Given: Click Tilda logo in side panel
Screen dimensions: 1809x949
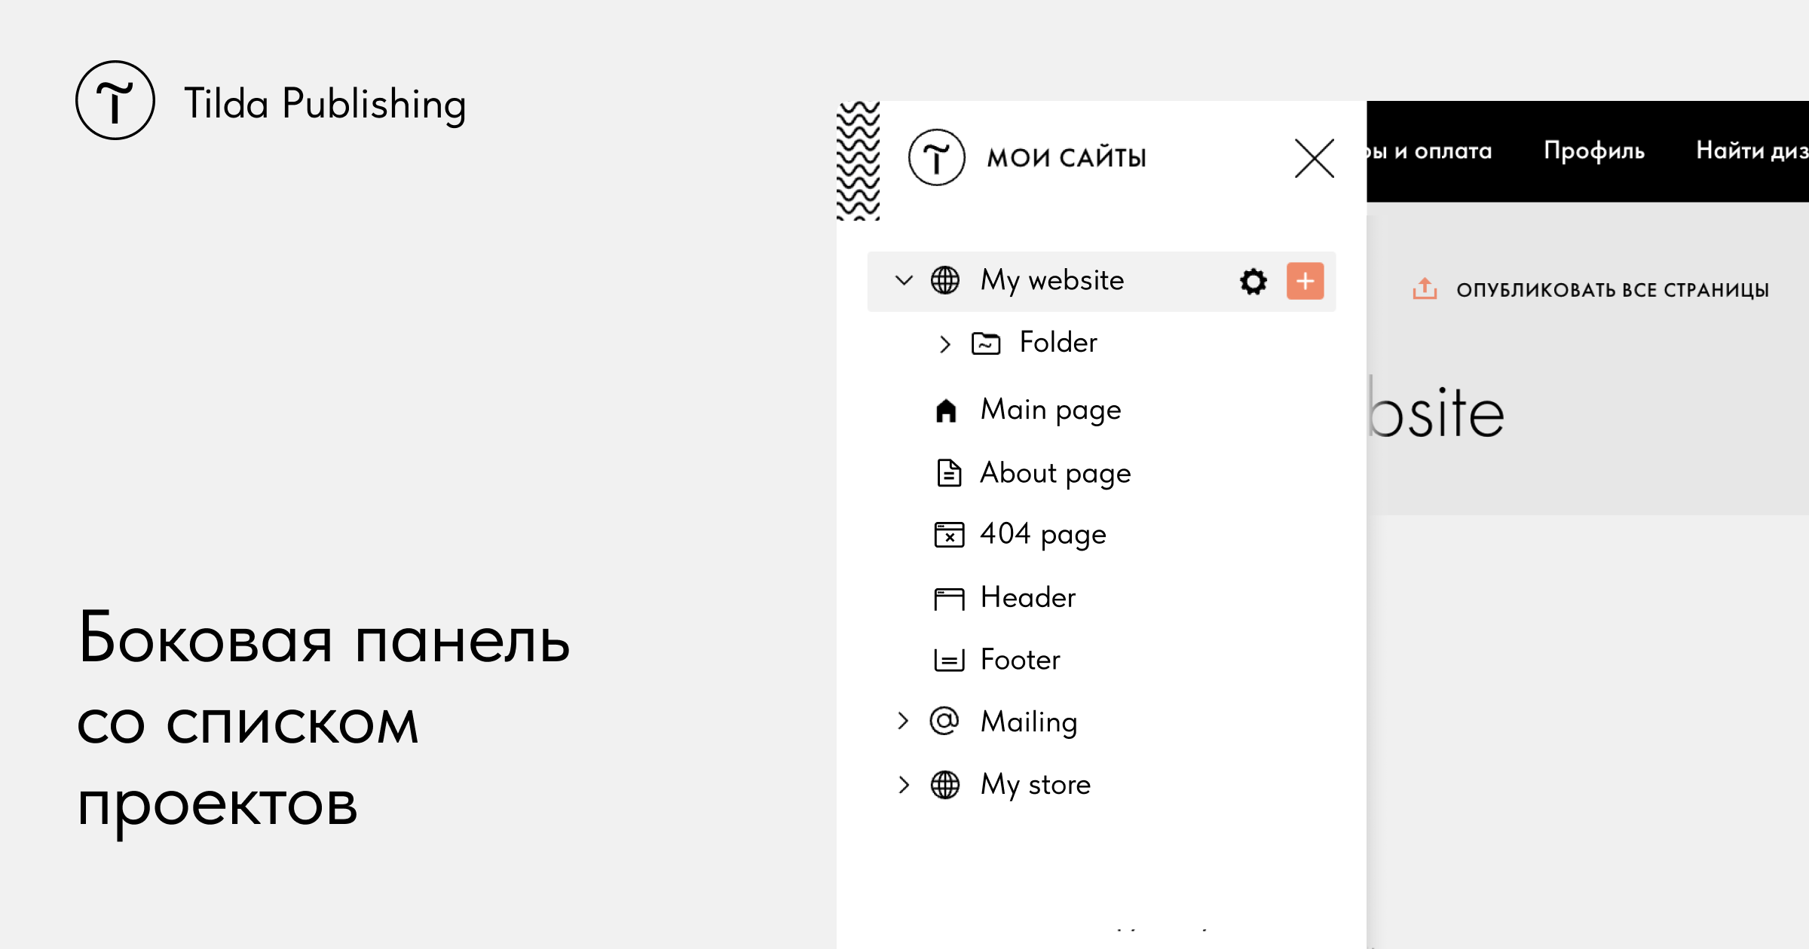Looking at the screenshot, I should pos(936,157).
